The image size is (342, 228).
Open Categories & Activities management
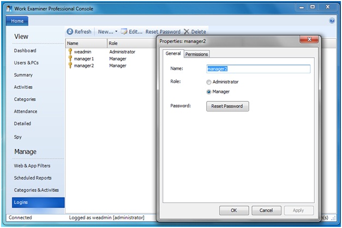pos(37,190)
